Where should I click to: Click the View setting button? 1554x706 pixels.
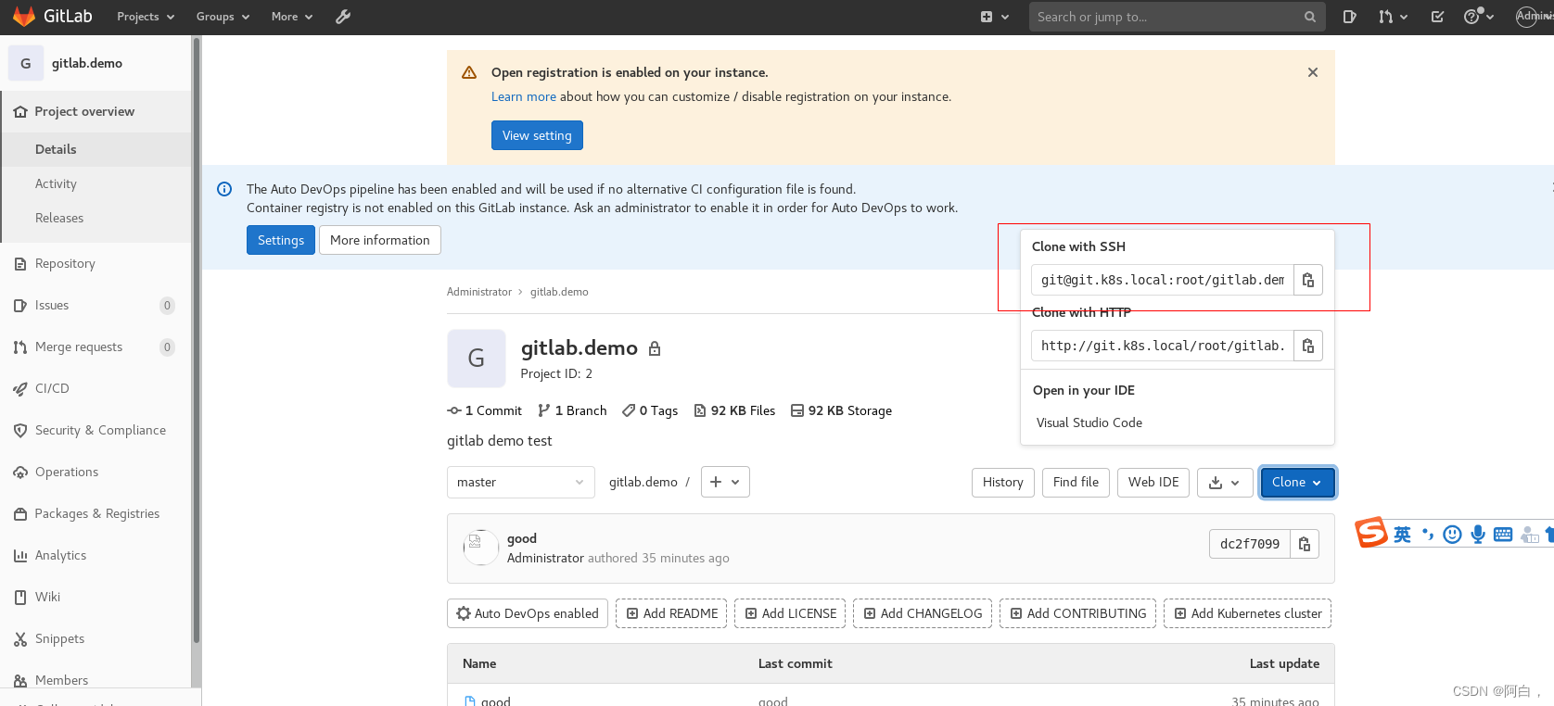click(x=537, y=135)
